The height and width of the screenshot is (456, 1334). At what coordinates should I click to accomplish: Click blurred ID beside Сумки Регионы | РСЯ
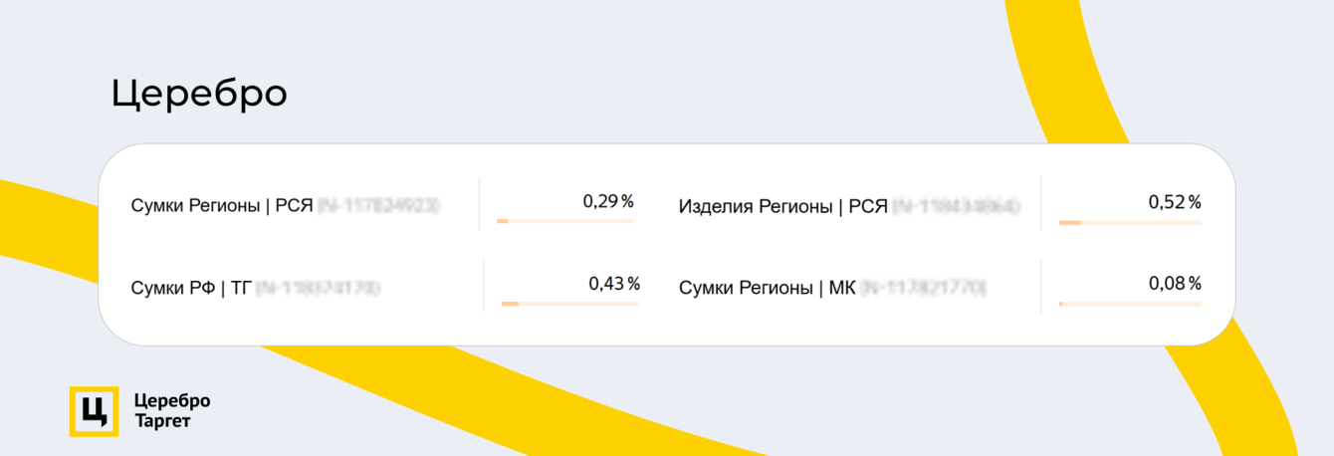[x=378, y=206]
